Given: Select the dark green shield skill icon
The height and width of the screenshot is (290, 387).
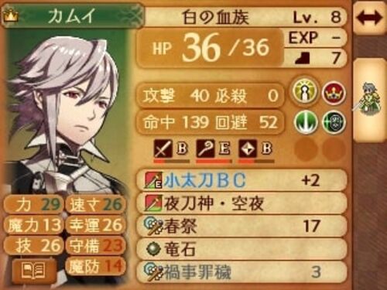Looking at the screenshot, I should point(334,122).
